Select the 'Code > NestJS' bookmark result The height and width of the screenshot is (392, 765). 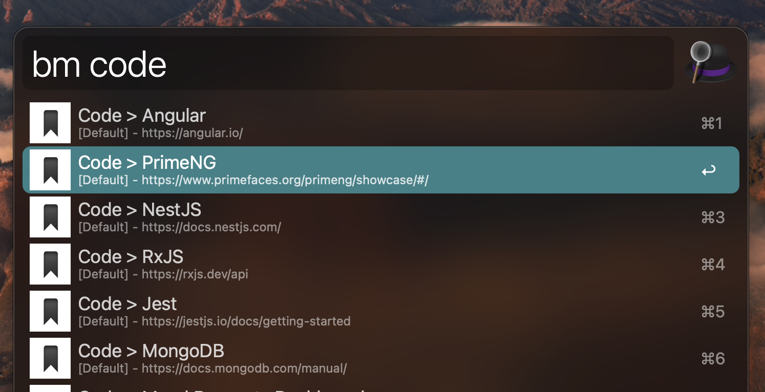[x=381, y=217]
